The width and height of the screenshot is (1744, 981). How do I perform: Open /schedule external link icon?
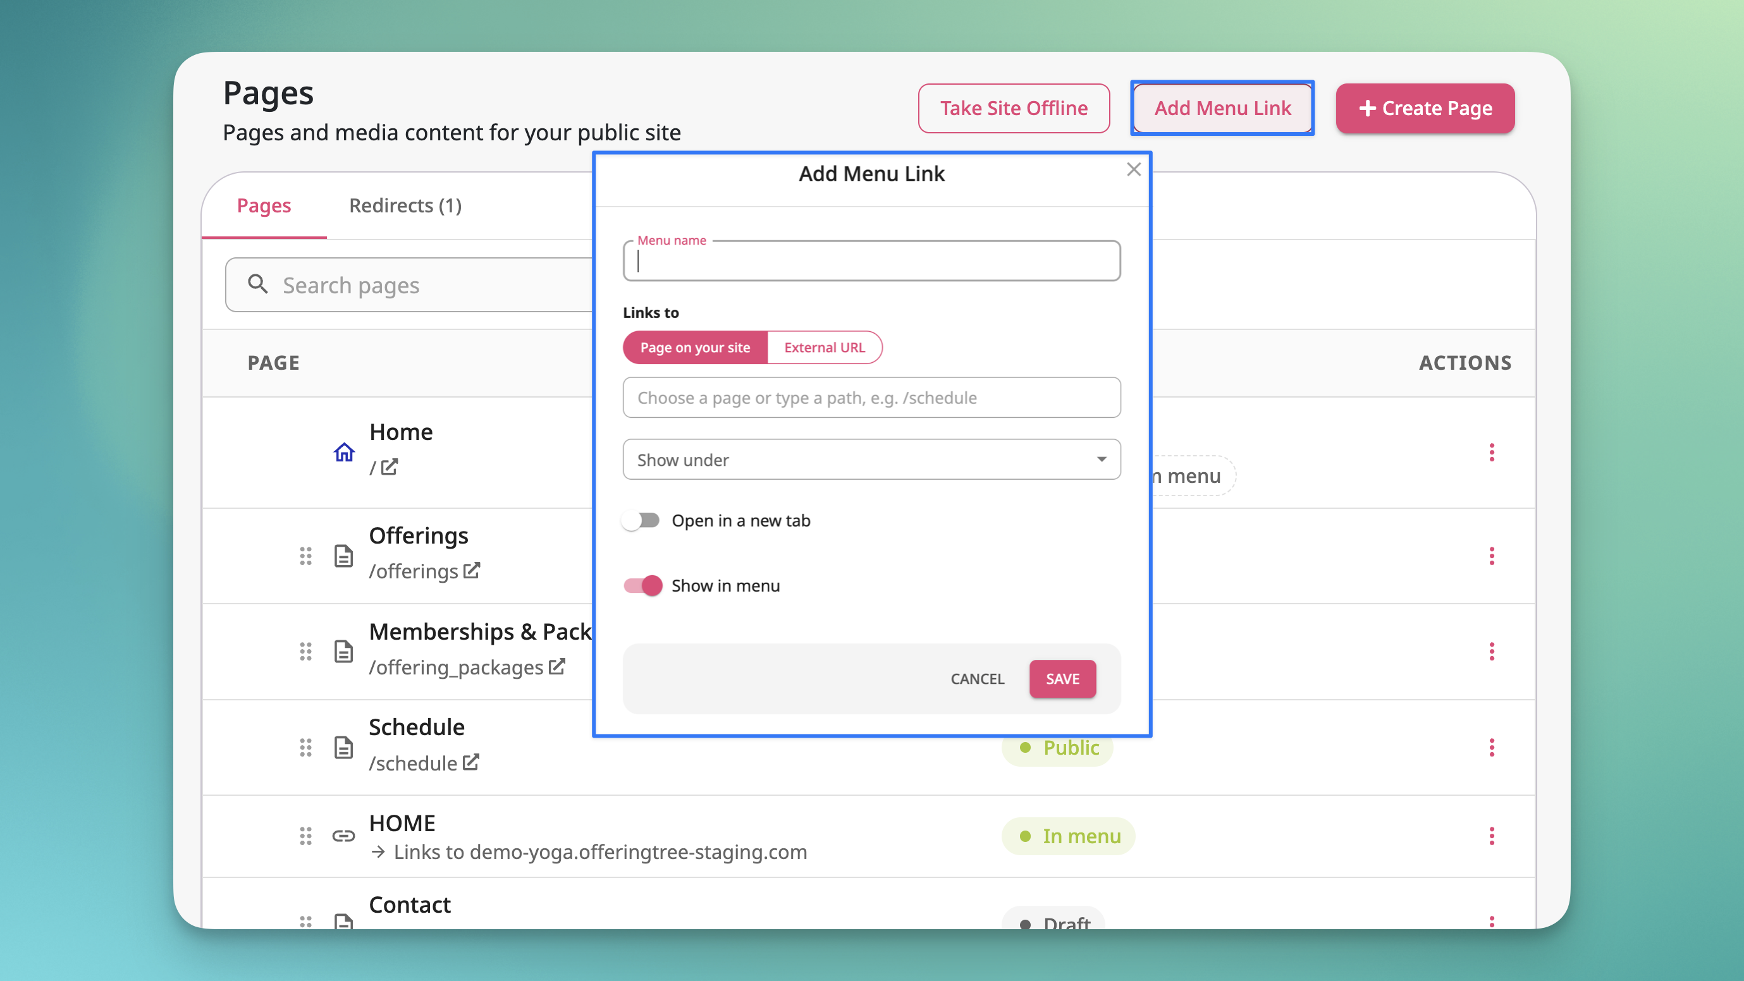click(x=471, y=762)
